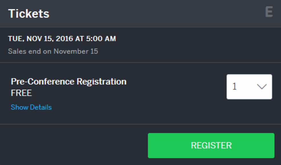Click the Sales end on November 15 text
Viewport: 281px width, 165px height.
click(x=53, y=51)
